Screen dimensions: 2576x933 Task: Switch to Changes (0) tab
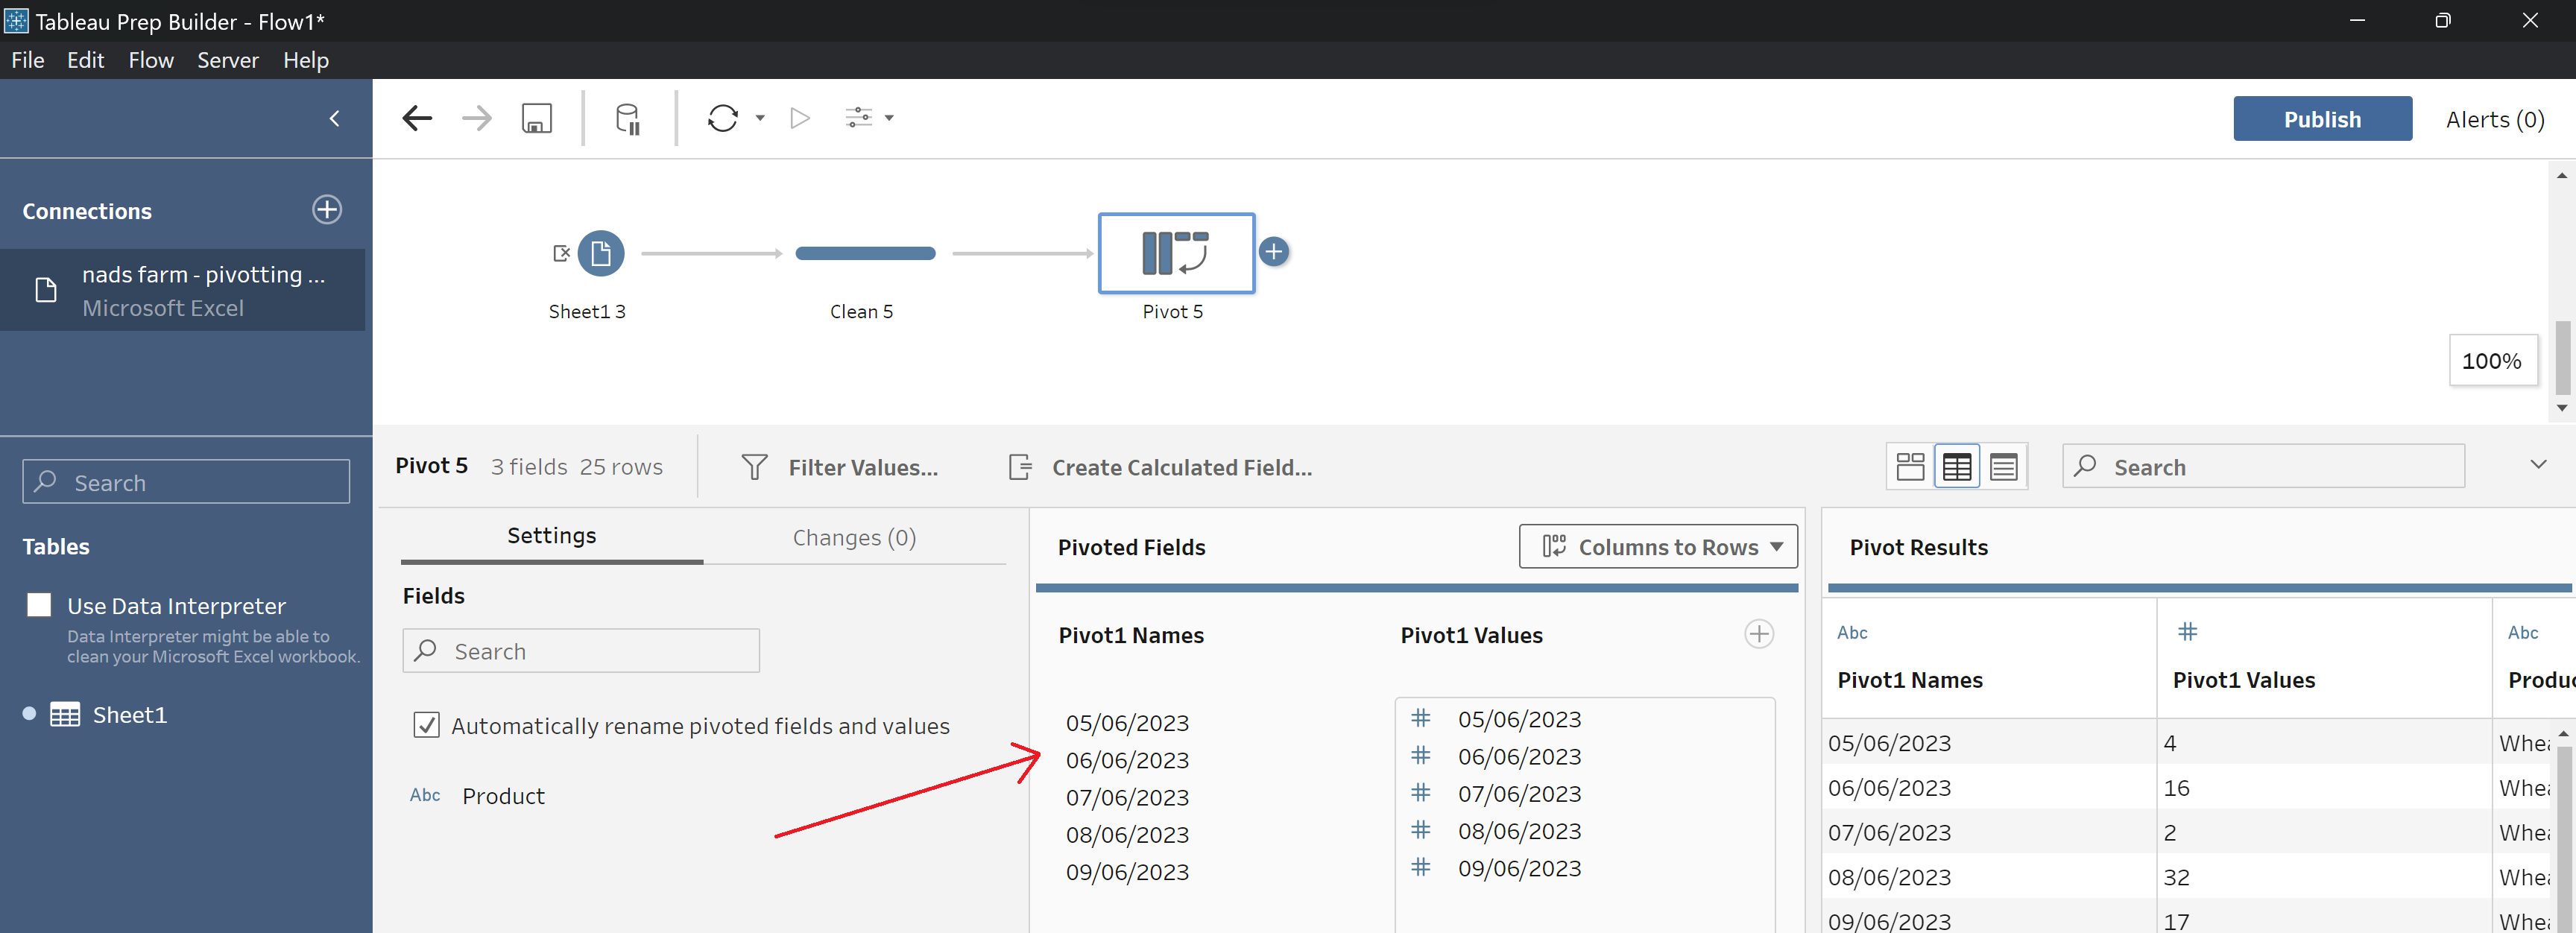tap(853, 537)
